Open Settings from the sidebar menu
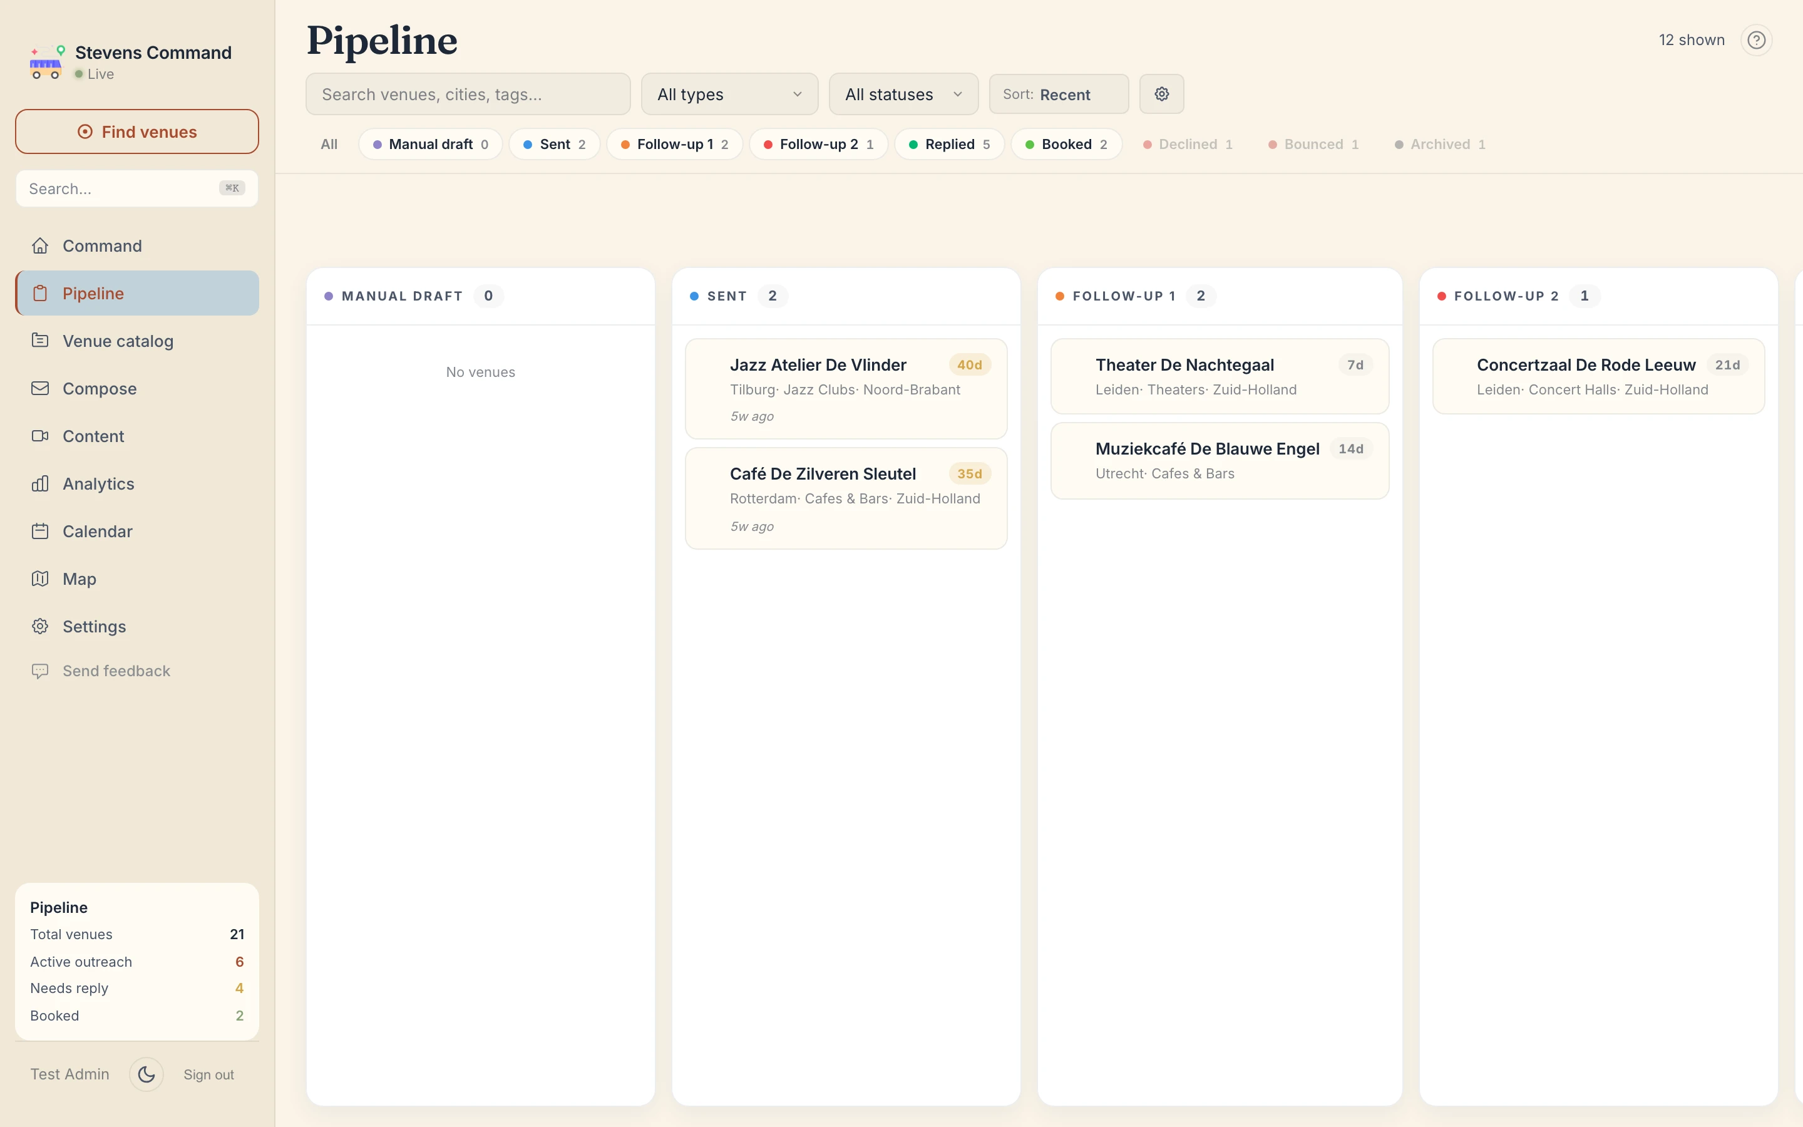Screen dimensions: 1803x1127 pyautogui.click(x=94, y=627)
